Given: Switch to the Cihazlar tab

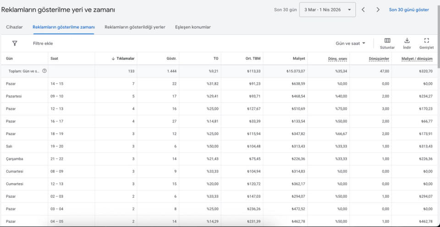Looking at the screenshot, I should point(14,27).
